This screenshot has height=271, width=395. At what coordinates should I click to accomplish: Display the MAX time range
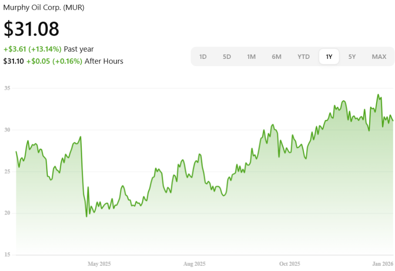click(x=379, y=57)
